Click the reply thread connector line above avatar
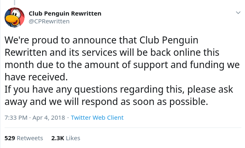245x148 pixels. 14,2
